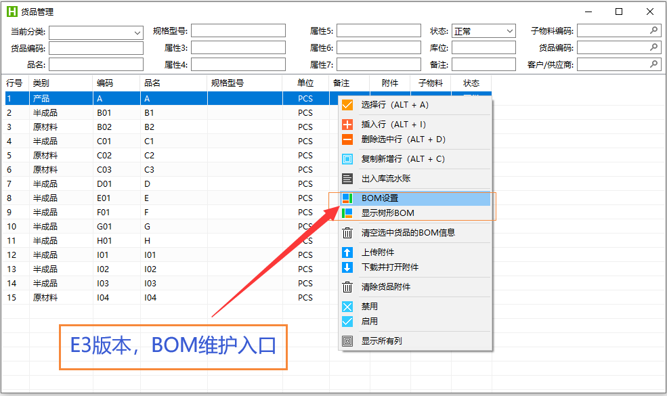Viewport: 667px width, 396px height.
Task: Click the X icon for 禁用
Action: 347,306
